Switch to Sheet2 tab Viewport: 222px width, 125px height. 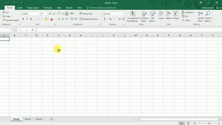[x=28, y=119]
